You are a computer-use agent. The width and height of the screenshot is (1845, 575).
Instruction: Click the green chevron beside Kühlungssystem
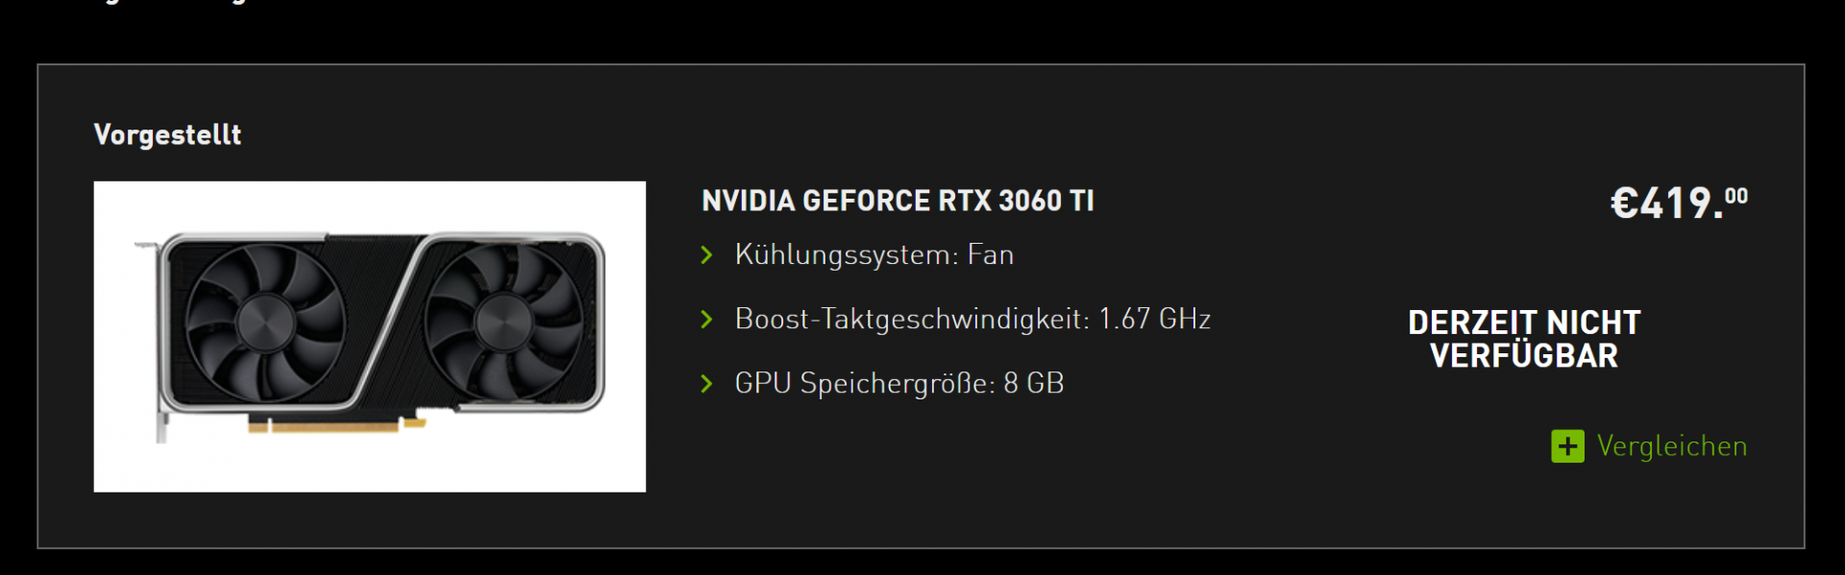[707, 254]
